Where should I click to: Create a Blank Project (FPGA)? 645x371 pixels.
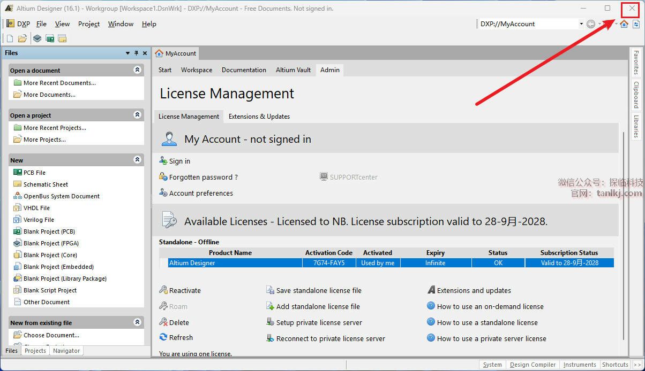tap(51, 243)
